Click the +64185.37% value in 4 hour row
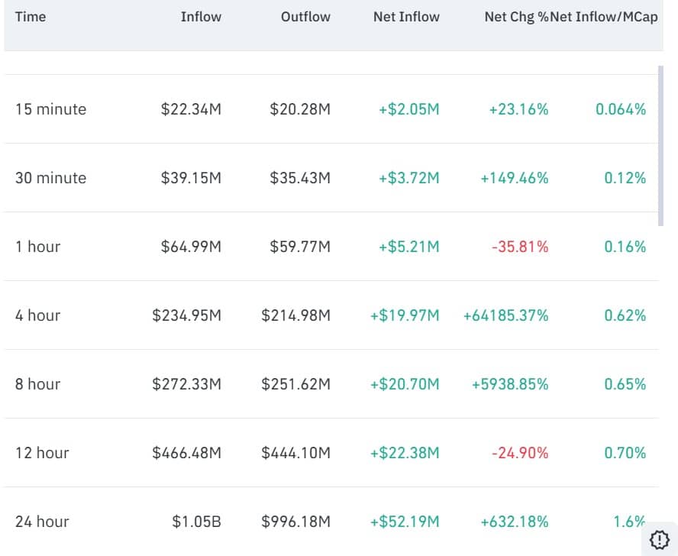This screenshot has width=678, height=556. [505, 315]
